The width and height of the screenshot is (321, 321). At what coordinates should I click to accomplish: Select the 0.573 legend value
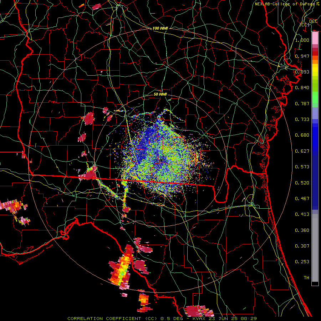click(x=302, y=167)
